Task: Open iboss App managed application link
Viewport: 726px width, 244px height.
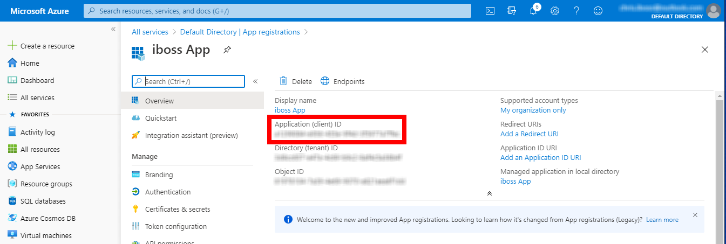Action: 515,181
